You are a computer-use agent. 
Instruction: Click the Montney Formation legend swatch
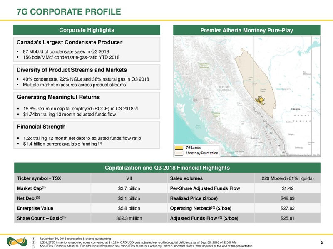click(179, 153)
